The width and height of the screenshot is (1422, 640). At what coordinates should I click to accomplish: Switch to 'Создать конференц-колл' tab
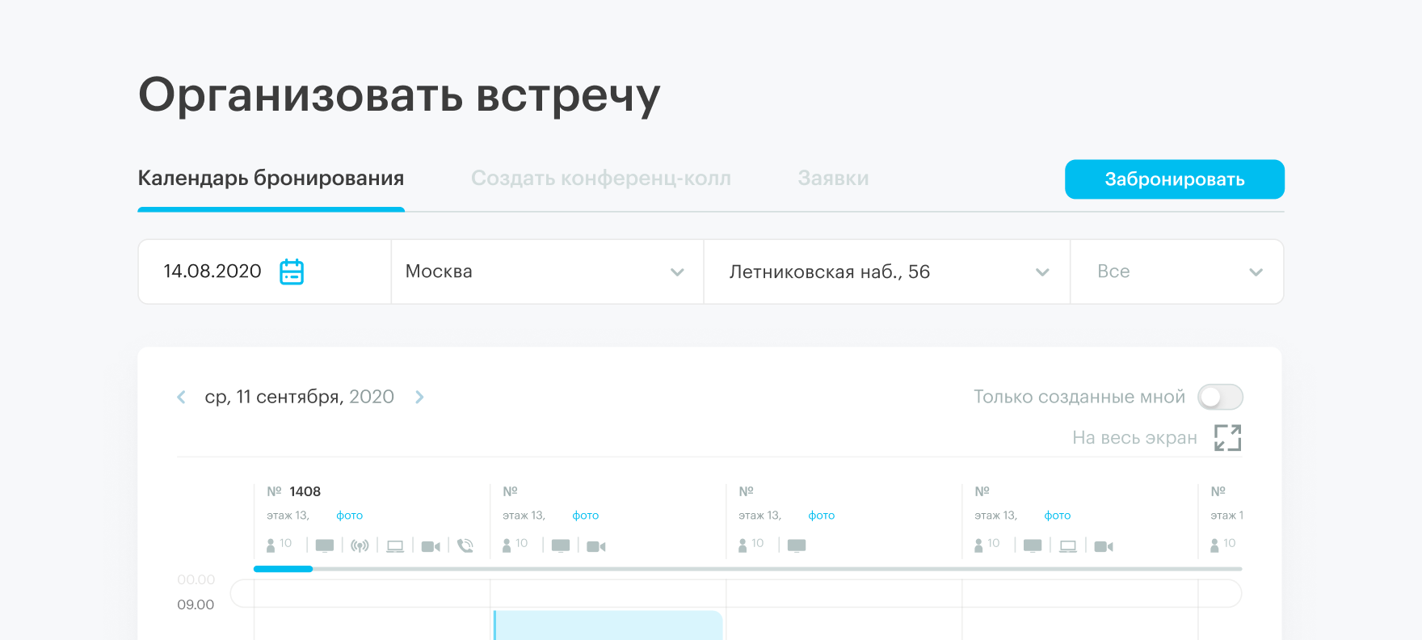pyautogui.click(x=600, y=179)
